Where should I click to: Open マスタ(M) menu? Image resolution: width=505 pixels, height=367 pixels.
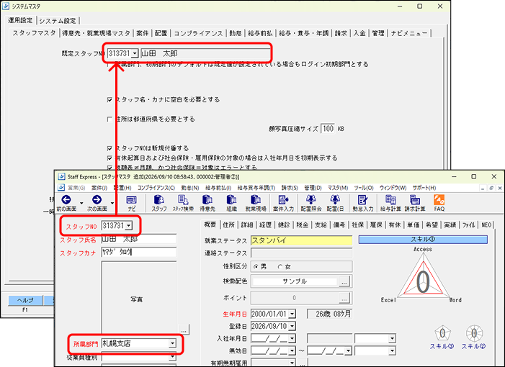tap(338, 188)
